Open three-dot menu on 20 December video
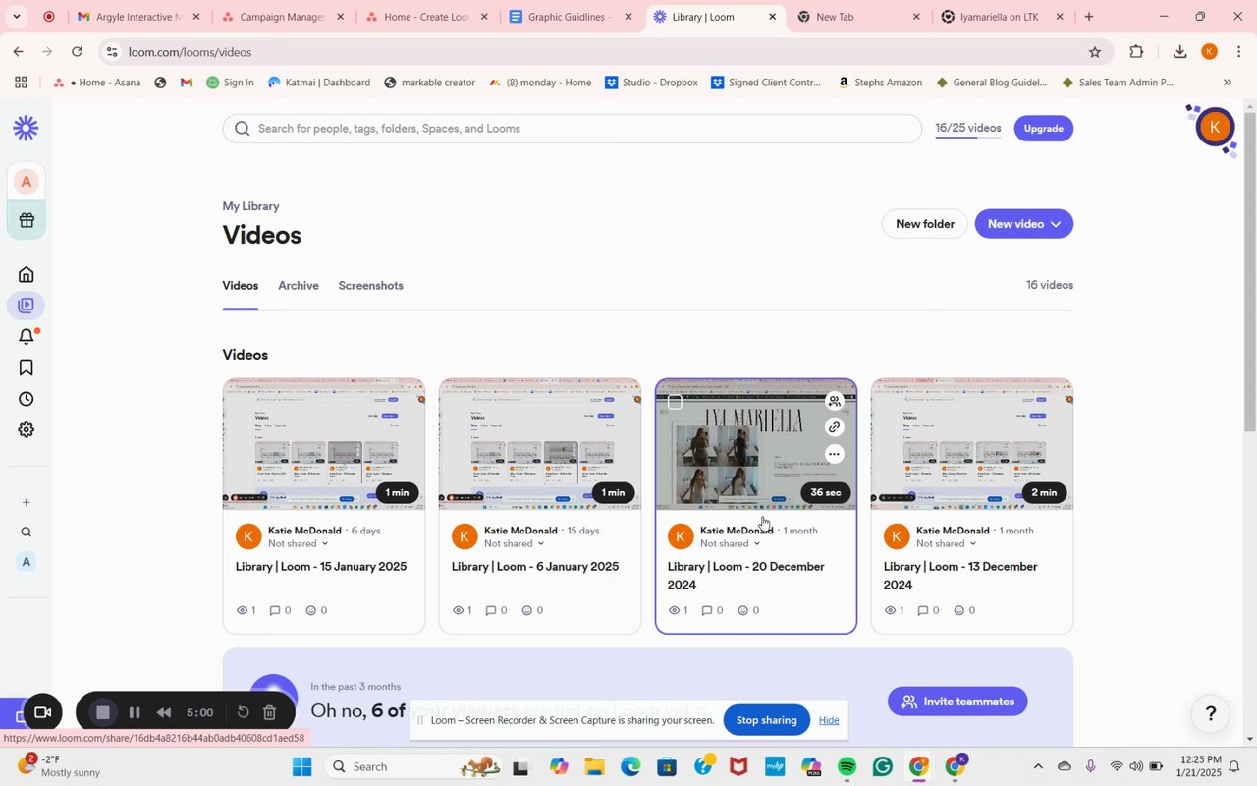The image size is (1257, 786). pos(834,454)
